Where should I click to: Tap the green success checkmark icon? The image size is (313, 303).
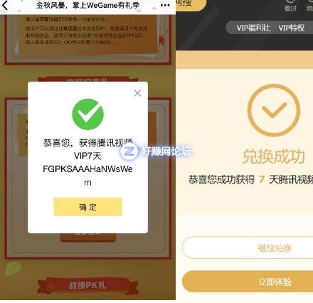(x=87, y=115)
